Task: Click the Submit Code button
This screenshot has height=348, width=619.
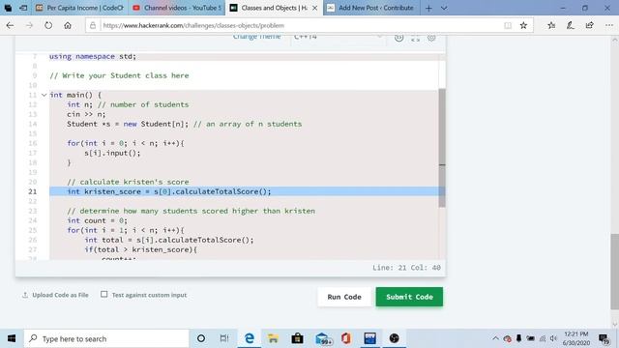Action: [x=409, y=297]
